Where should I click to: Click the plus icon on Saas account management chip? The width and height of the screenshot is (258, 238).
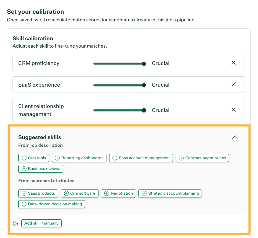(115, 158)
